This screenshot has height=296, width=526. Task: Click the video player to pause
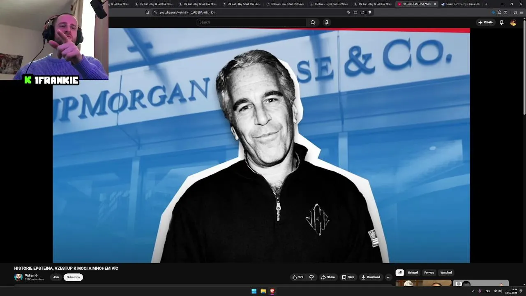(261, 146)
